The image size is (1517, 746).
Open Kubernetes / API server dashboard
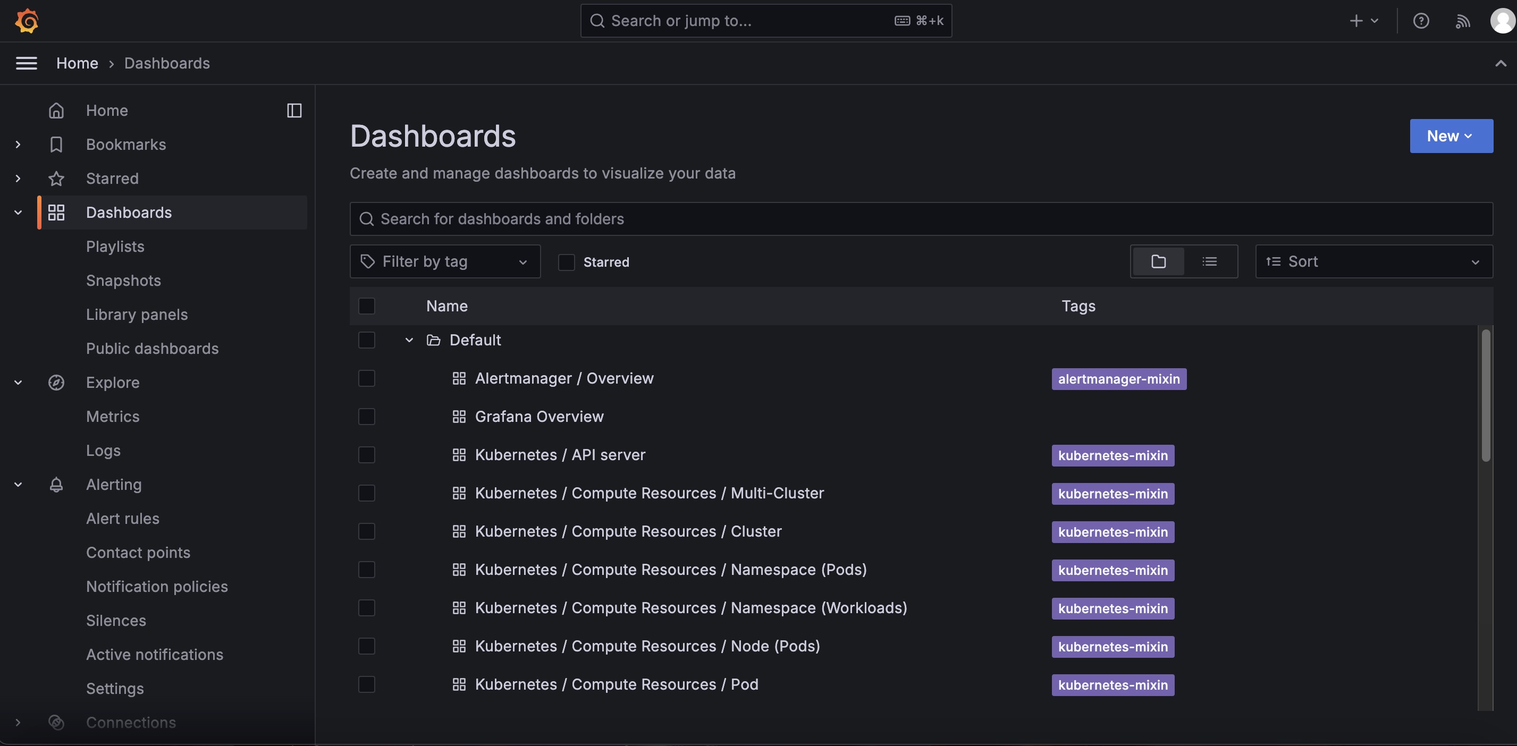[560, 455]
